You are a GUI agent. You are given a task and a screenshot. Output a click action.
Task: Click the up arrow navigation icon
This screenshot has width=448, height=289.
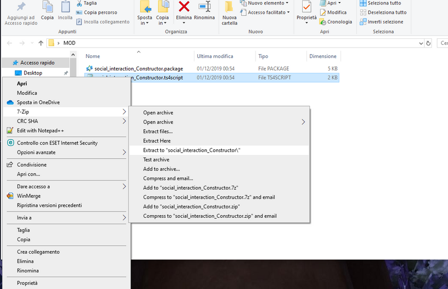coord(41,43)
